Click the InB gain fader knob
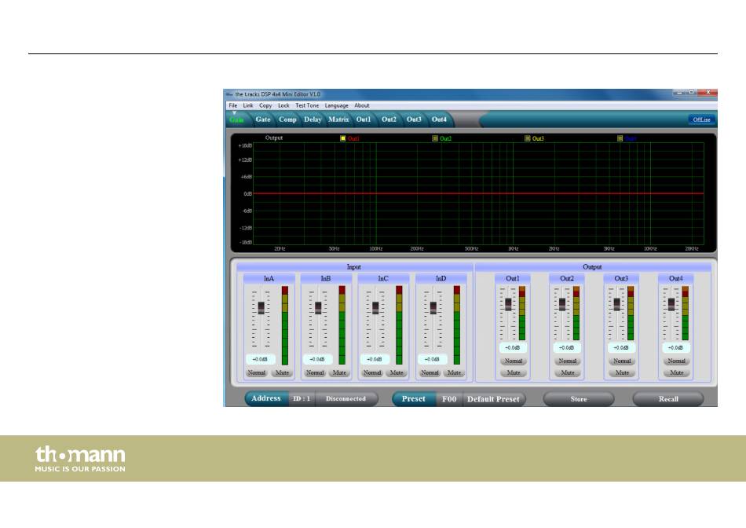The width and height of the screenshot is (746, 528). click(x=318, y=308)
